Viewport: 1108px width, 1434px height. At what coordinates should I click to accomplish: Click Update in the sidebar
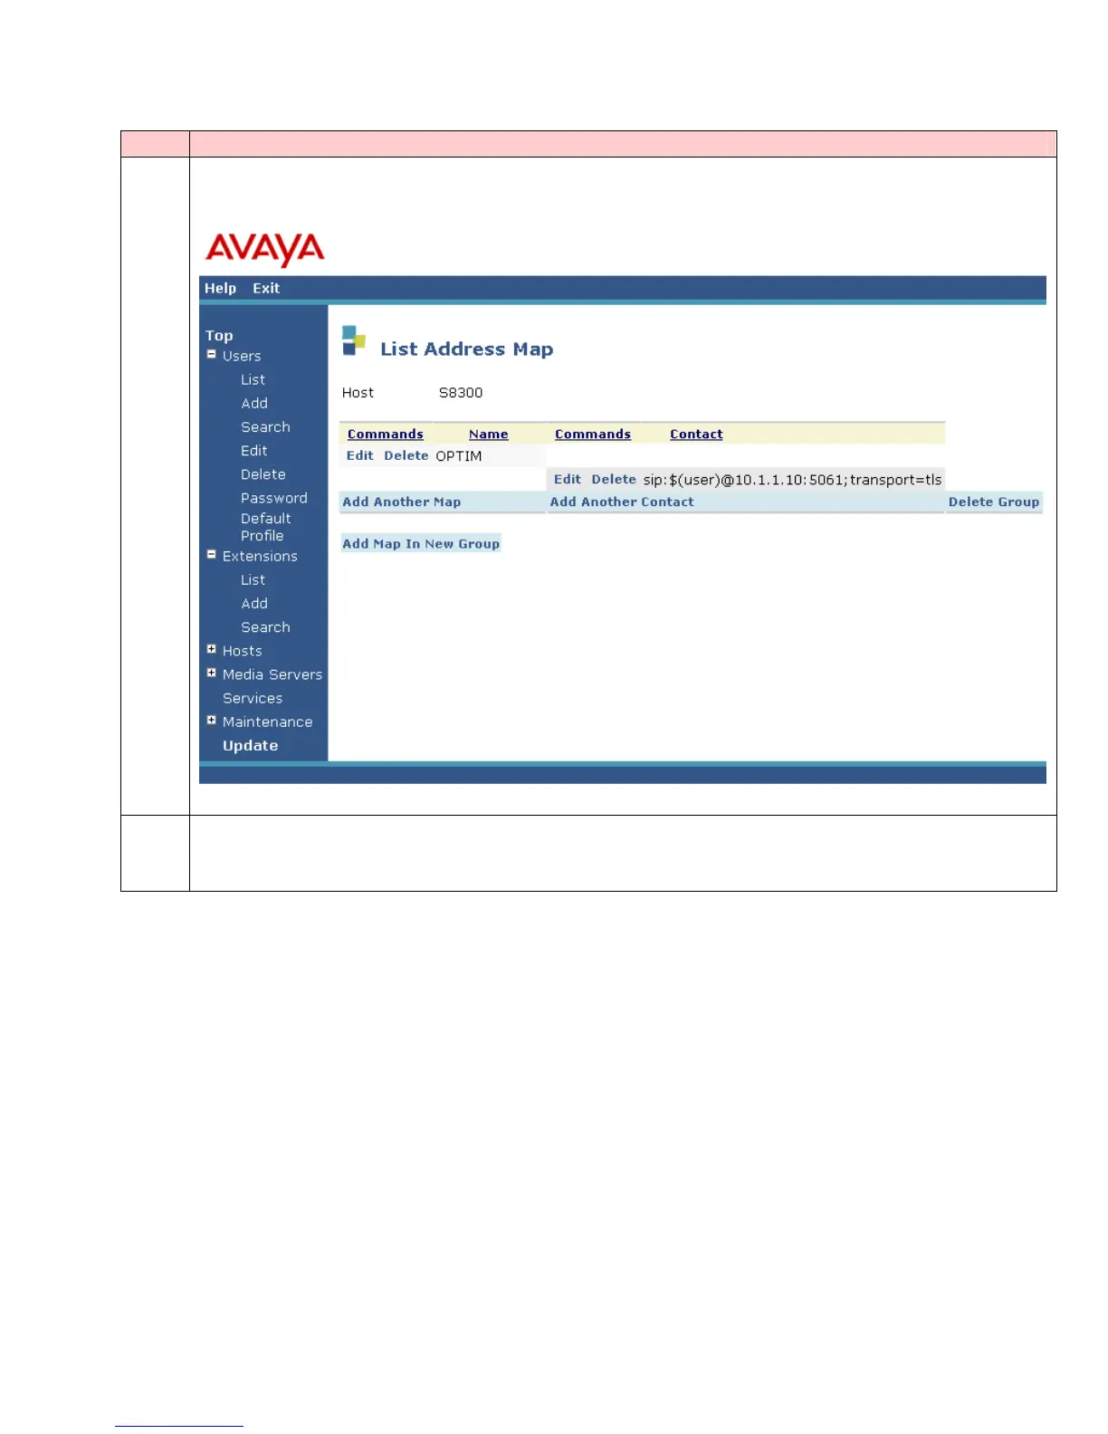click(250, 745)
